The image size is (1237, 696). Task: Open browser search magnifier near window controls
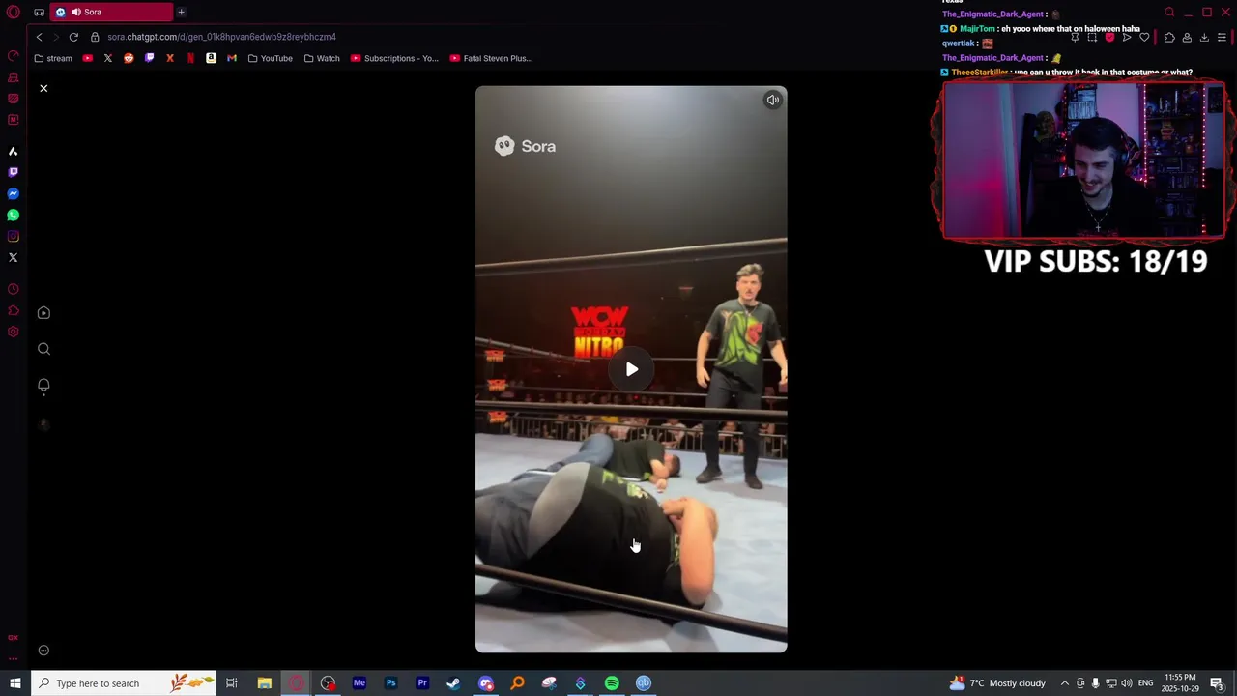[1169, 13]
